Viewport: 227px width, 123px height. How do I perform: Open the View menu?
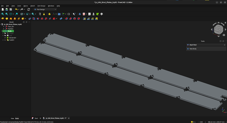coord(13,6)
